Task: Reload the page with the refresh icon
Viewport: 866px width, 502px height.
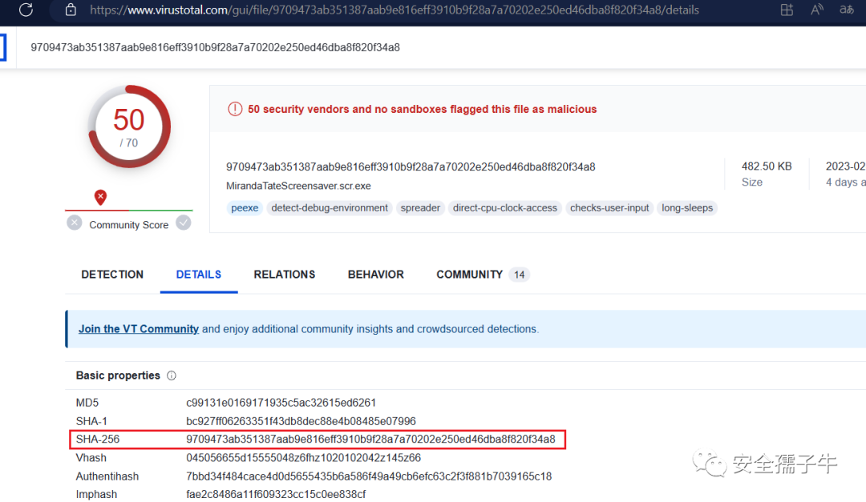Action: 26,10
